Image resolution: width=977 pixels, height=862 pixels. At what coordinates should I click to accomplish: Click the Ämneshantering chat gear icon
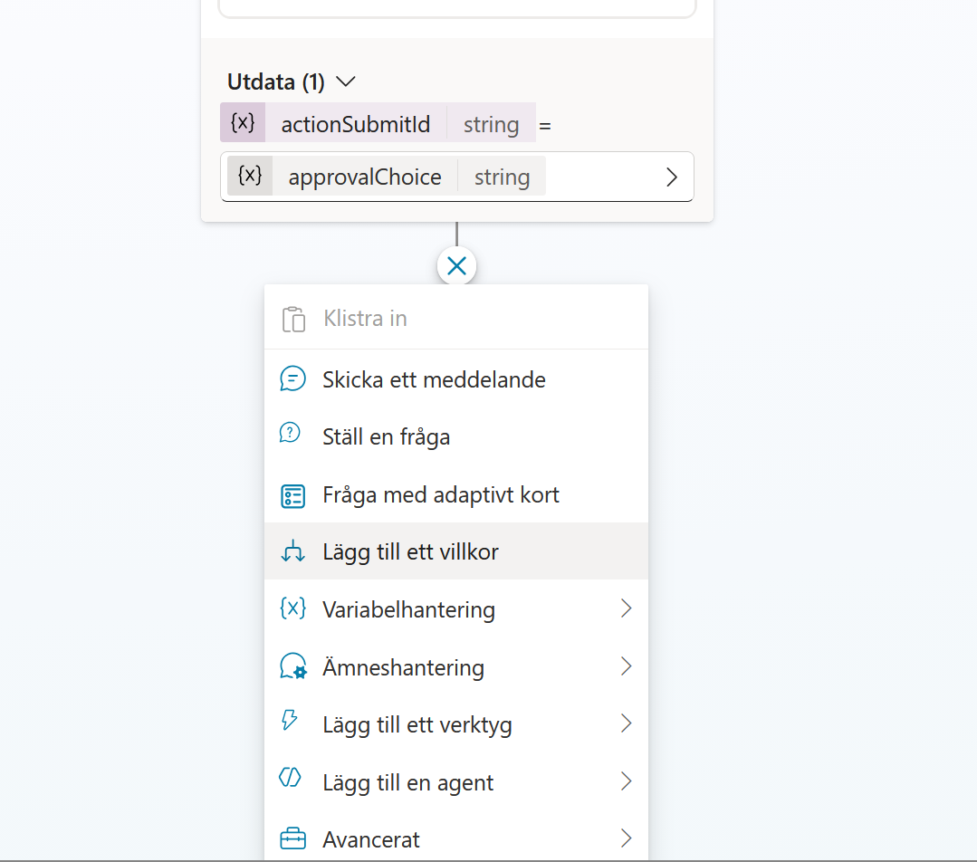292,666
